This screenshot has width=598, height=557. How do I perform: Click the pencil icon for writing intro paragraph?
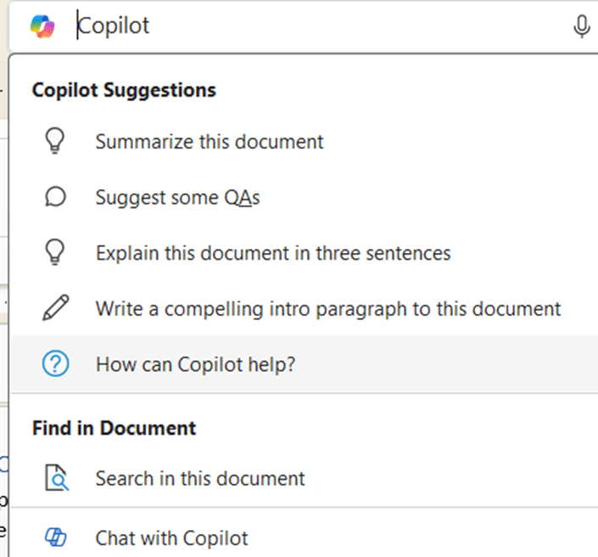(55, 308)
